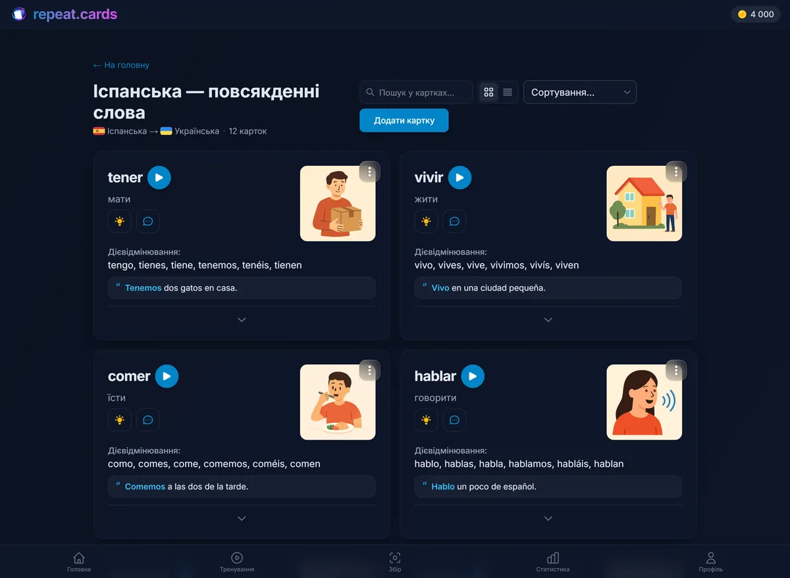Switch to list view layout

[508, 92]
